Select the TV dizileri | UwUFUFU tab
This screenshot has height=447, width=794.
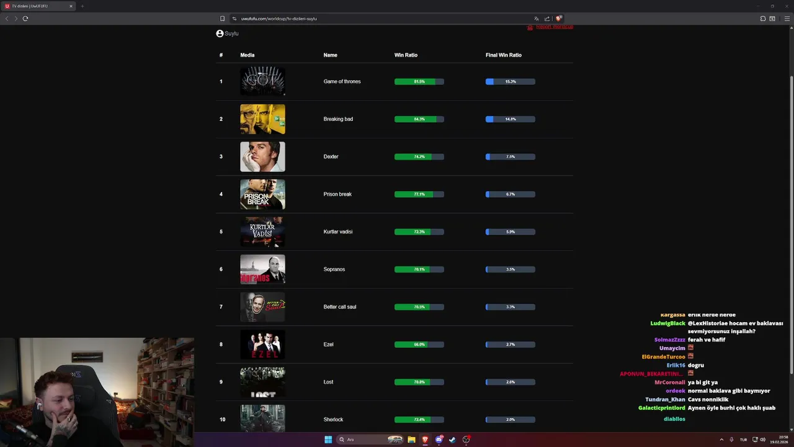[x=38, y=6]
